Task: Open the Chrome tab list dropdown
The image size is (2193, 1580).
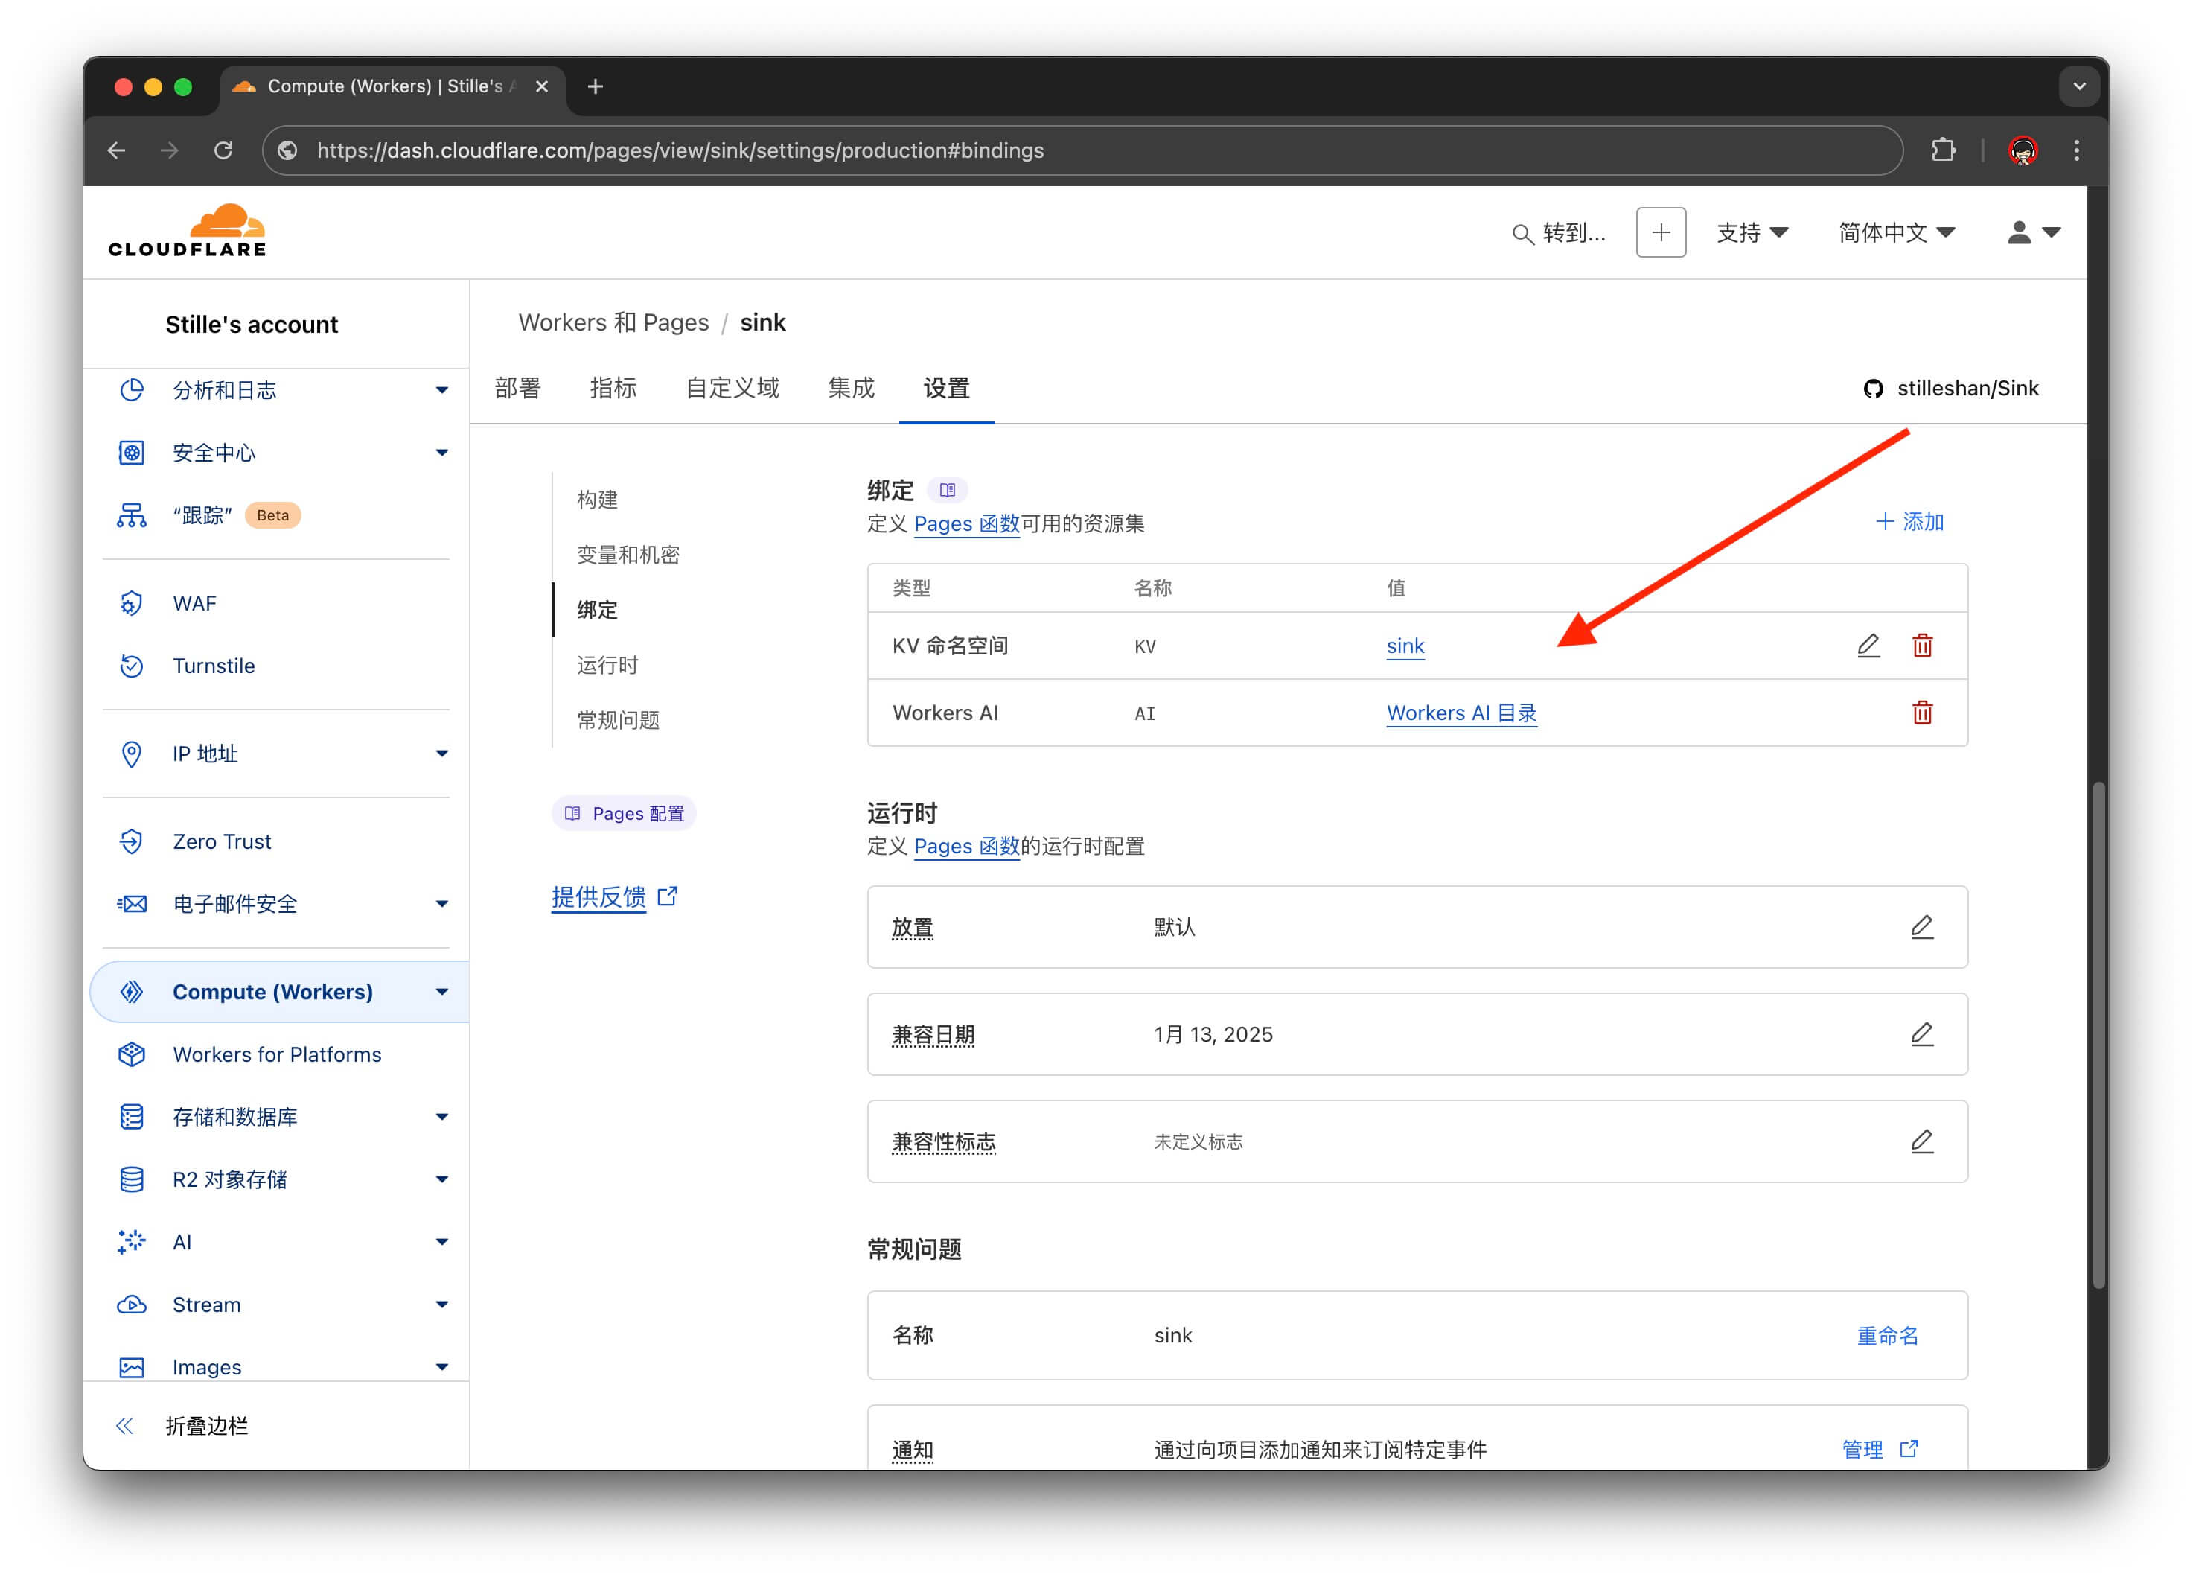Action: pyautogui.click(x=2079, y=86)
